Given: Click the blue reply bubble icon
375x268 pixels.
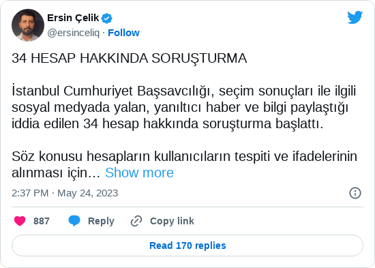Looking at the screenshot, I should coord(74,221).
